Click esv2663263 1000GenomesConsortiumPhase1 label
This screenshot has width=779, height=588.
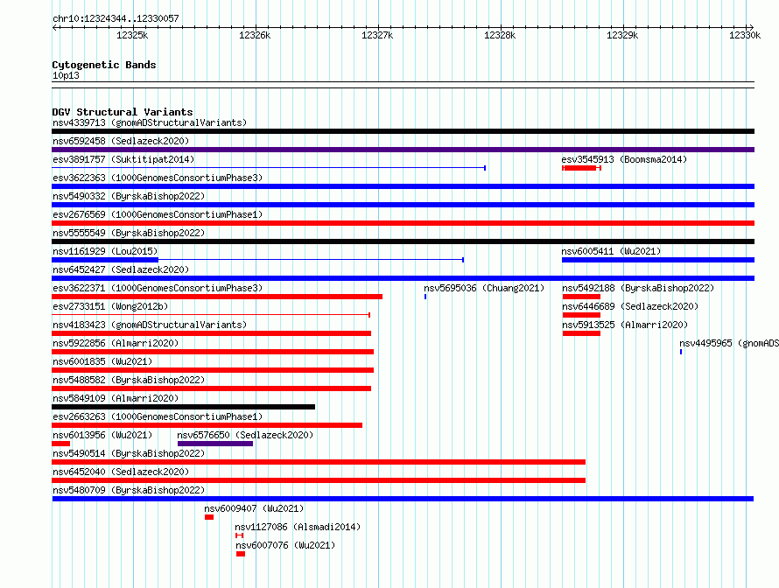coord(158,416)
